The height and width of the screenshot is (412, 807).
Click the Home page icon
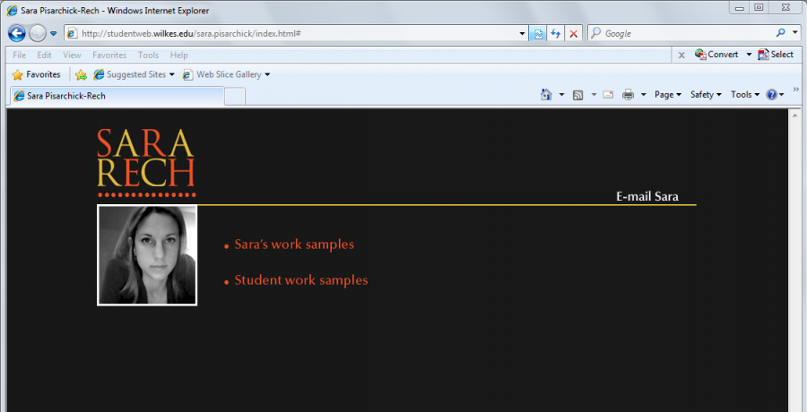[546, 95]
